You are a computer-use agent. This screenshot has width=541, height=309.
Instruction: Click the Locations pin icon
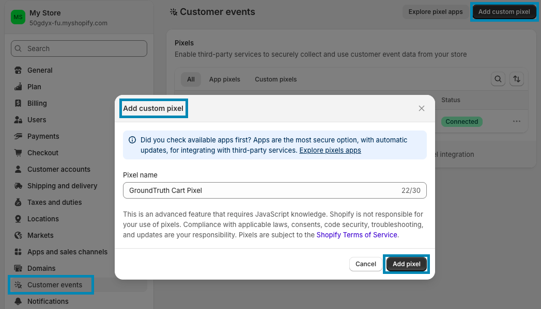(x=18, y=219)
